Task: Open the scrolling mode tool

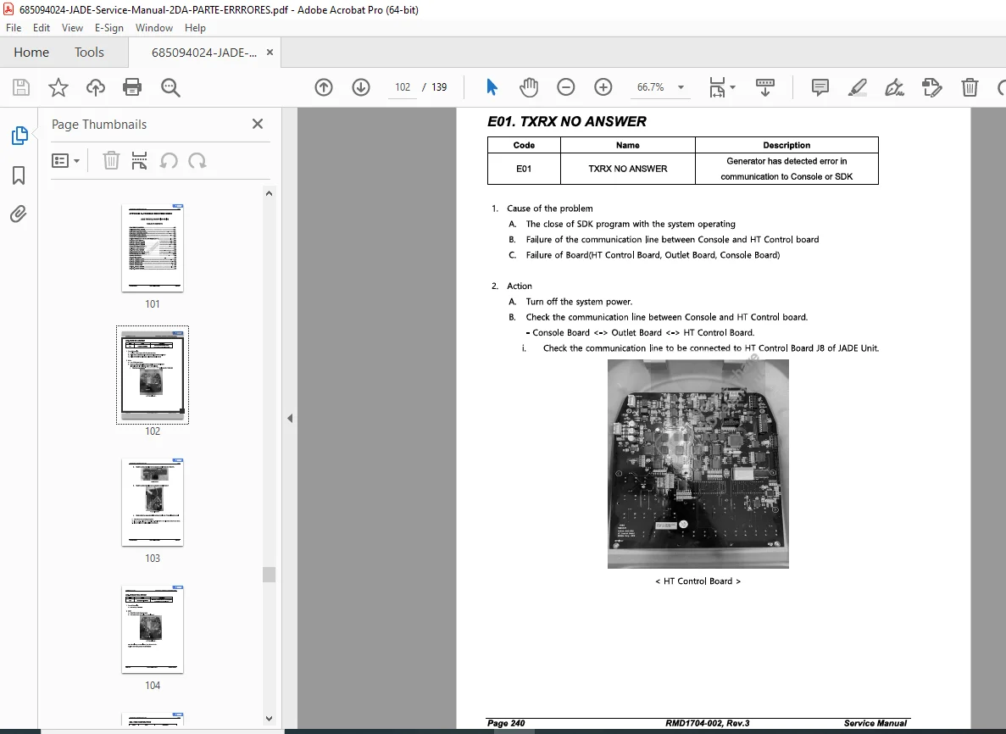Action: click(764, 87)
